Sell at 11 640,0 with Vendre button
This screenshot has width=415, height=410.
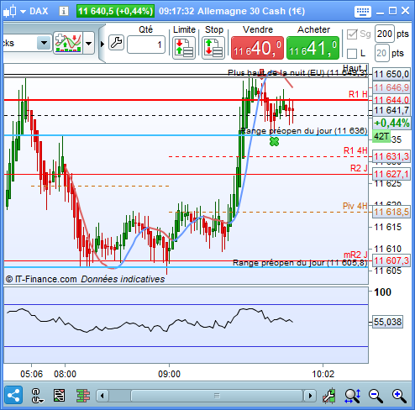coord(257,48)
